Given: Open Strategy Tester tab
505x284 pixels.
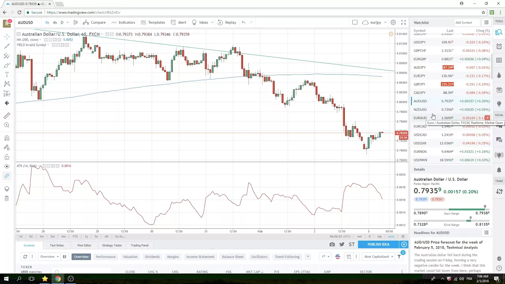Looking at the screenshot, I should click(x=112, y=245).
